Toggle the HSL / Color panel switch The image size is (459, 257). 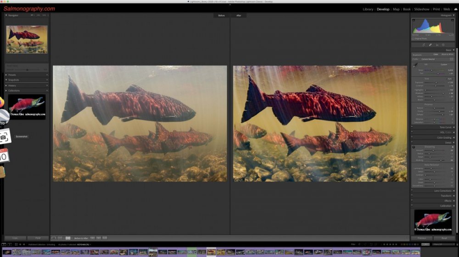(x=412, y=132)
